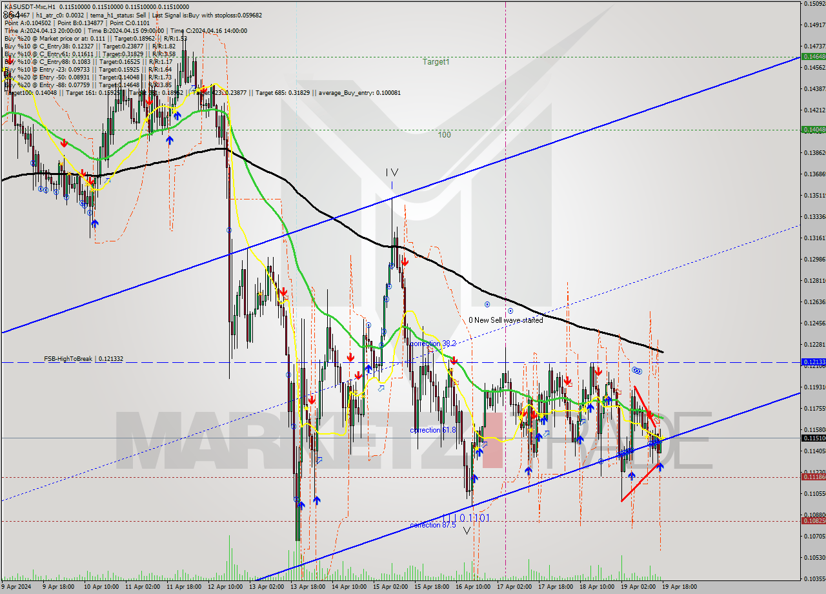The image size is (826, 594).
Task: Click the 'I I I 0.1101' wave label
Action: click(467, 517)
